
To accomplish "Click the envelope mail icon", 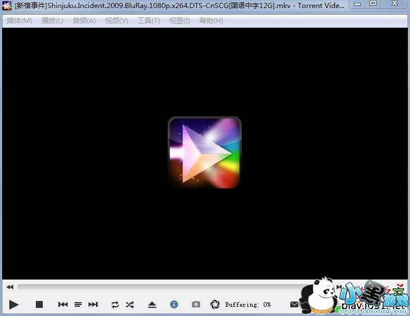I will coord(294,304).
